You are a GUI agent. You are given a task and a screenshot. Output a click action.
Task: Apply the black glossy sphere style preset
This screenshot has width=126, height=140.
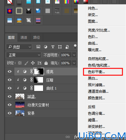pos(29,11)
